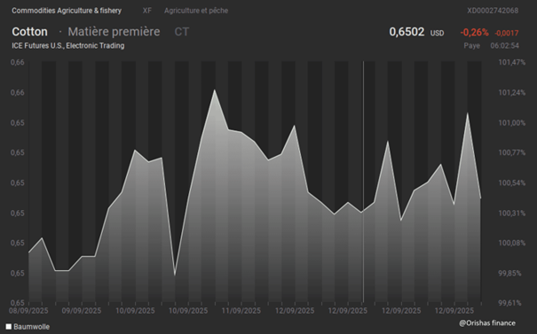537x334 pixels.
Task: Click the 100,54% right axis label
Action: tap(511, 183)
